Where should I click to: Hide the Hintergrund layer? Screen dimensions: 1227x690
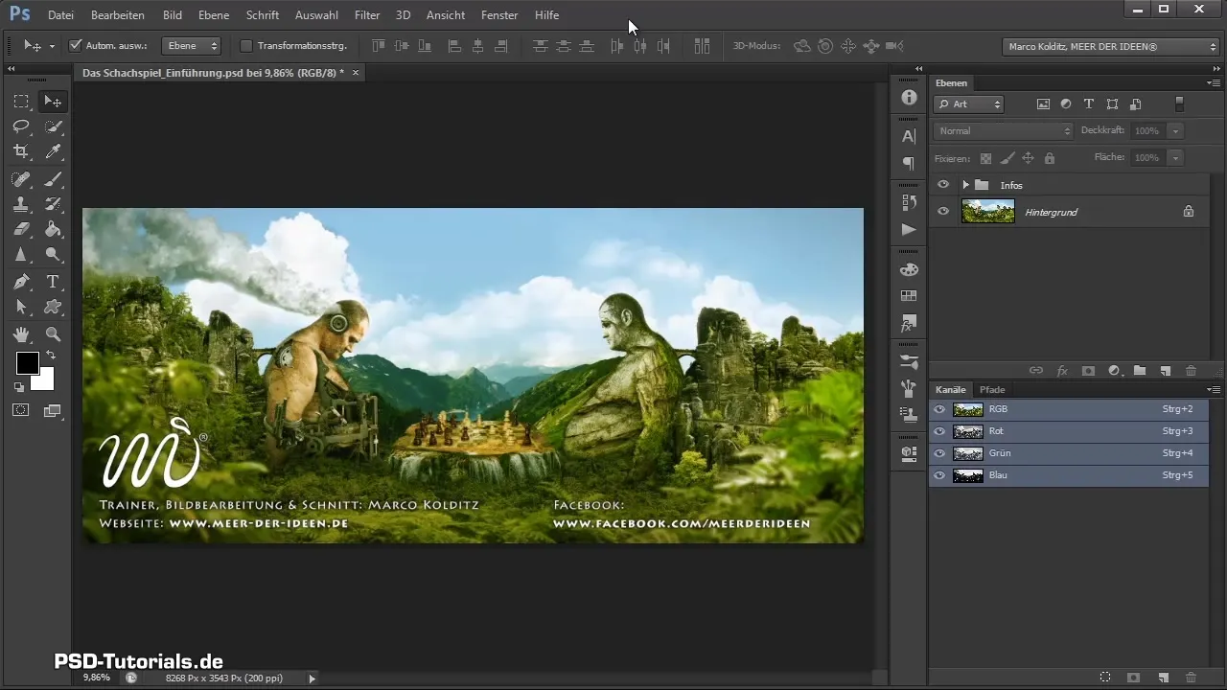coord(943,212)
